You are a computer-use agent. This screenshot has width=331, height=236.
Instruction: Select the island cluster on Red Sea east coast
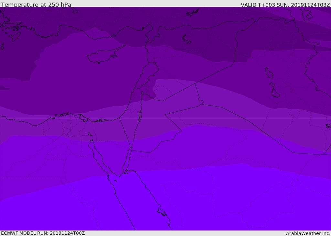(162, 212)
